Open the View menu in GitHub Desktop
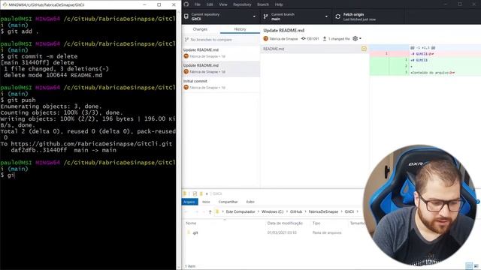481x270 pixels. click(223, 4)
